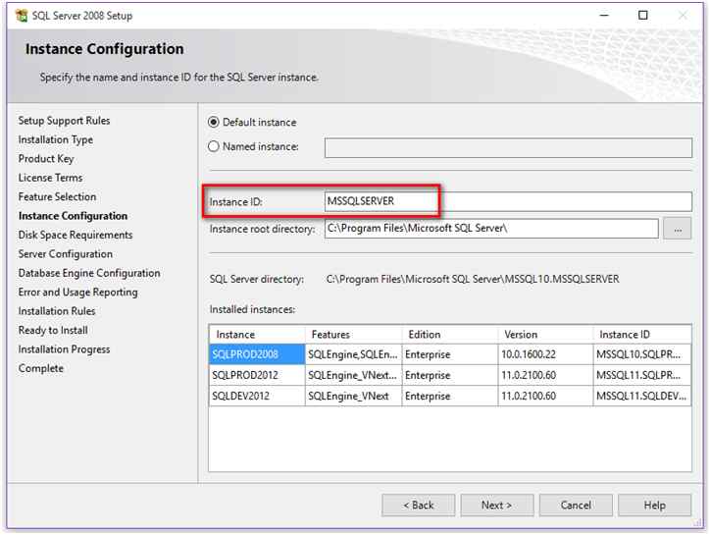Viewport: 710px width, 535px height.
Task: Sort by the Instance ID column header
Action: click(642, 335)
